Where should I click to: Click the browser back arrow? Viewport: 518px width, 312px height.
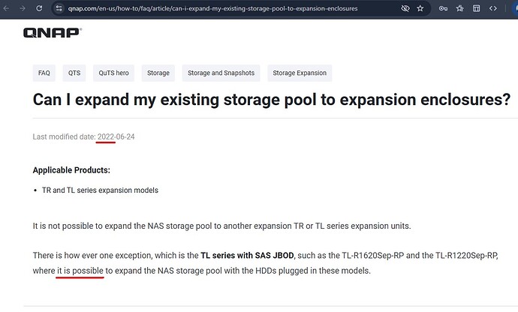click(x=5, y=8)
